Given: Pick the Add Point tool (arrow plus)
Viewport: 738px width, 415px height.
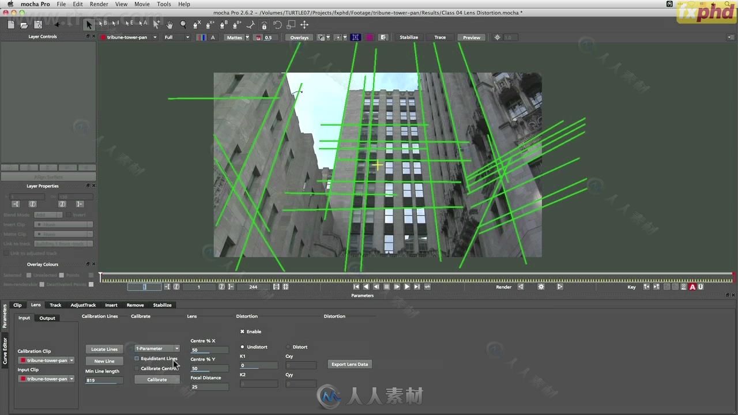Looking at the screenshot, I should click(x=156, y=24).
